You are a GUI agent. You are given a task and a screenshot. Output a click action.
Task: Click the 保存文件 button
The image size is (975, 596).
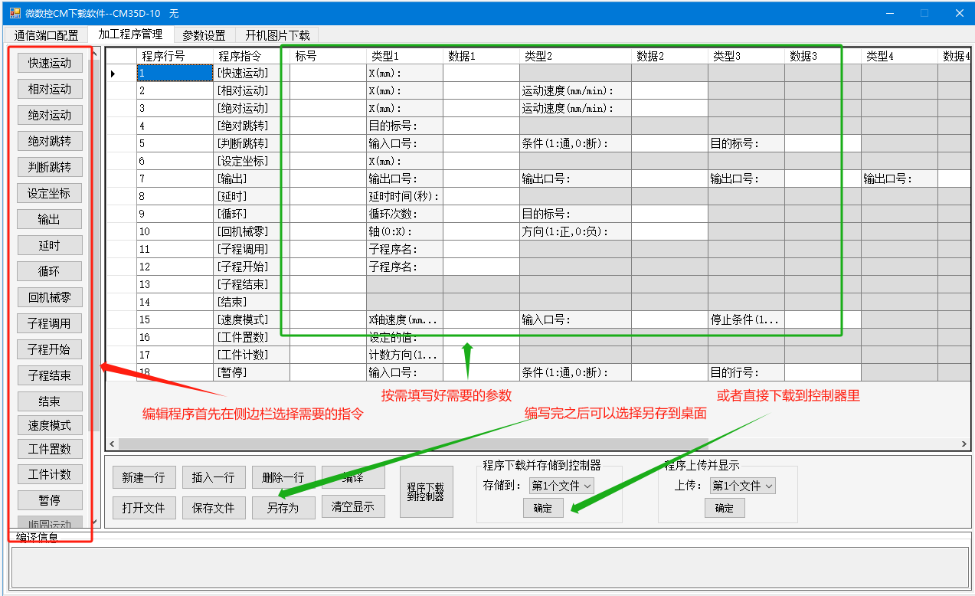coord(214,507)
